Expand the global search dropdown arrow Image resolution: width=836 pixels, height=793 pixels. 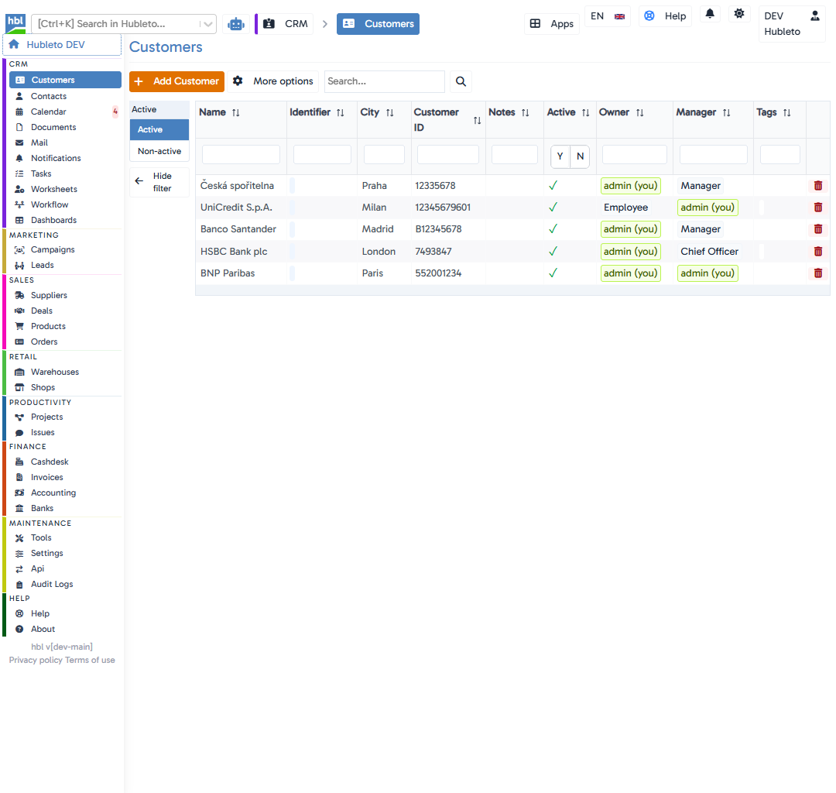[207, 24]
